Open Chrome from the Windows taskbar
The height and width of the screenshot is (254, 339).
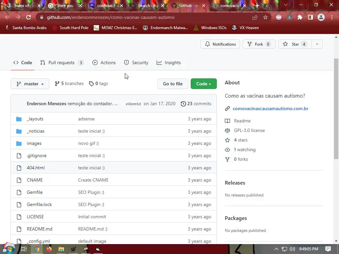coord(37,249)
